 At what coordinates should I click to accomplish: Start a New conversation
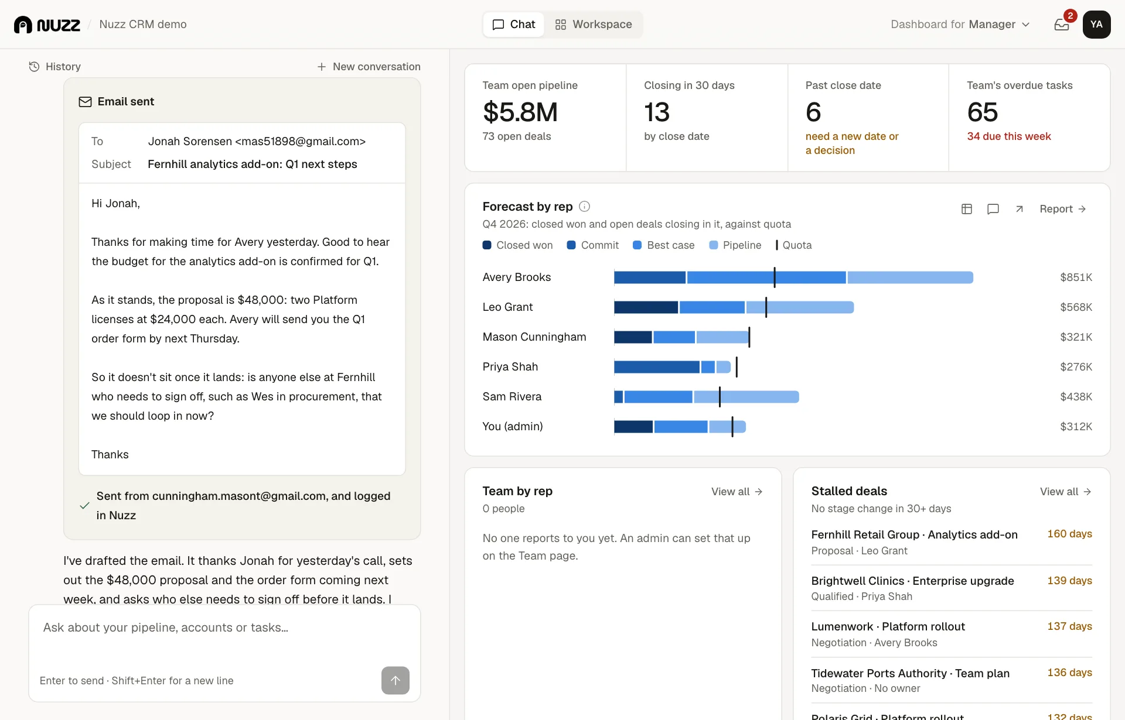(x=369, y=67)
